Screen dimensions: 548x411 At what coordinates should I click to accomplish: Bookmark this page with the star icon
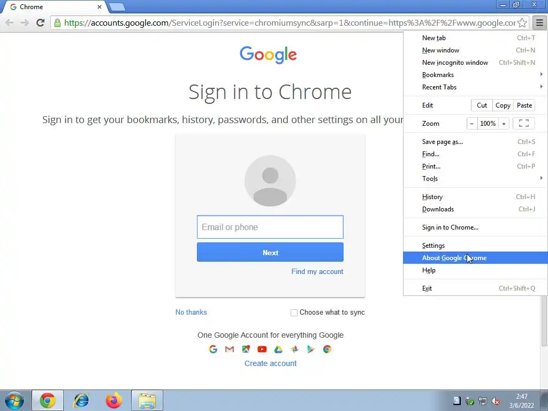pyautogui.click(x=522, y=23)
